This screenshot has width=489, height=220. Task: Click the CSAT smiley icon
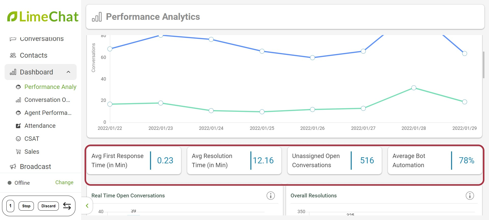[18, 139]
